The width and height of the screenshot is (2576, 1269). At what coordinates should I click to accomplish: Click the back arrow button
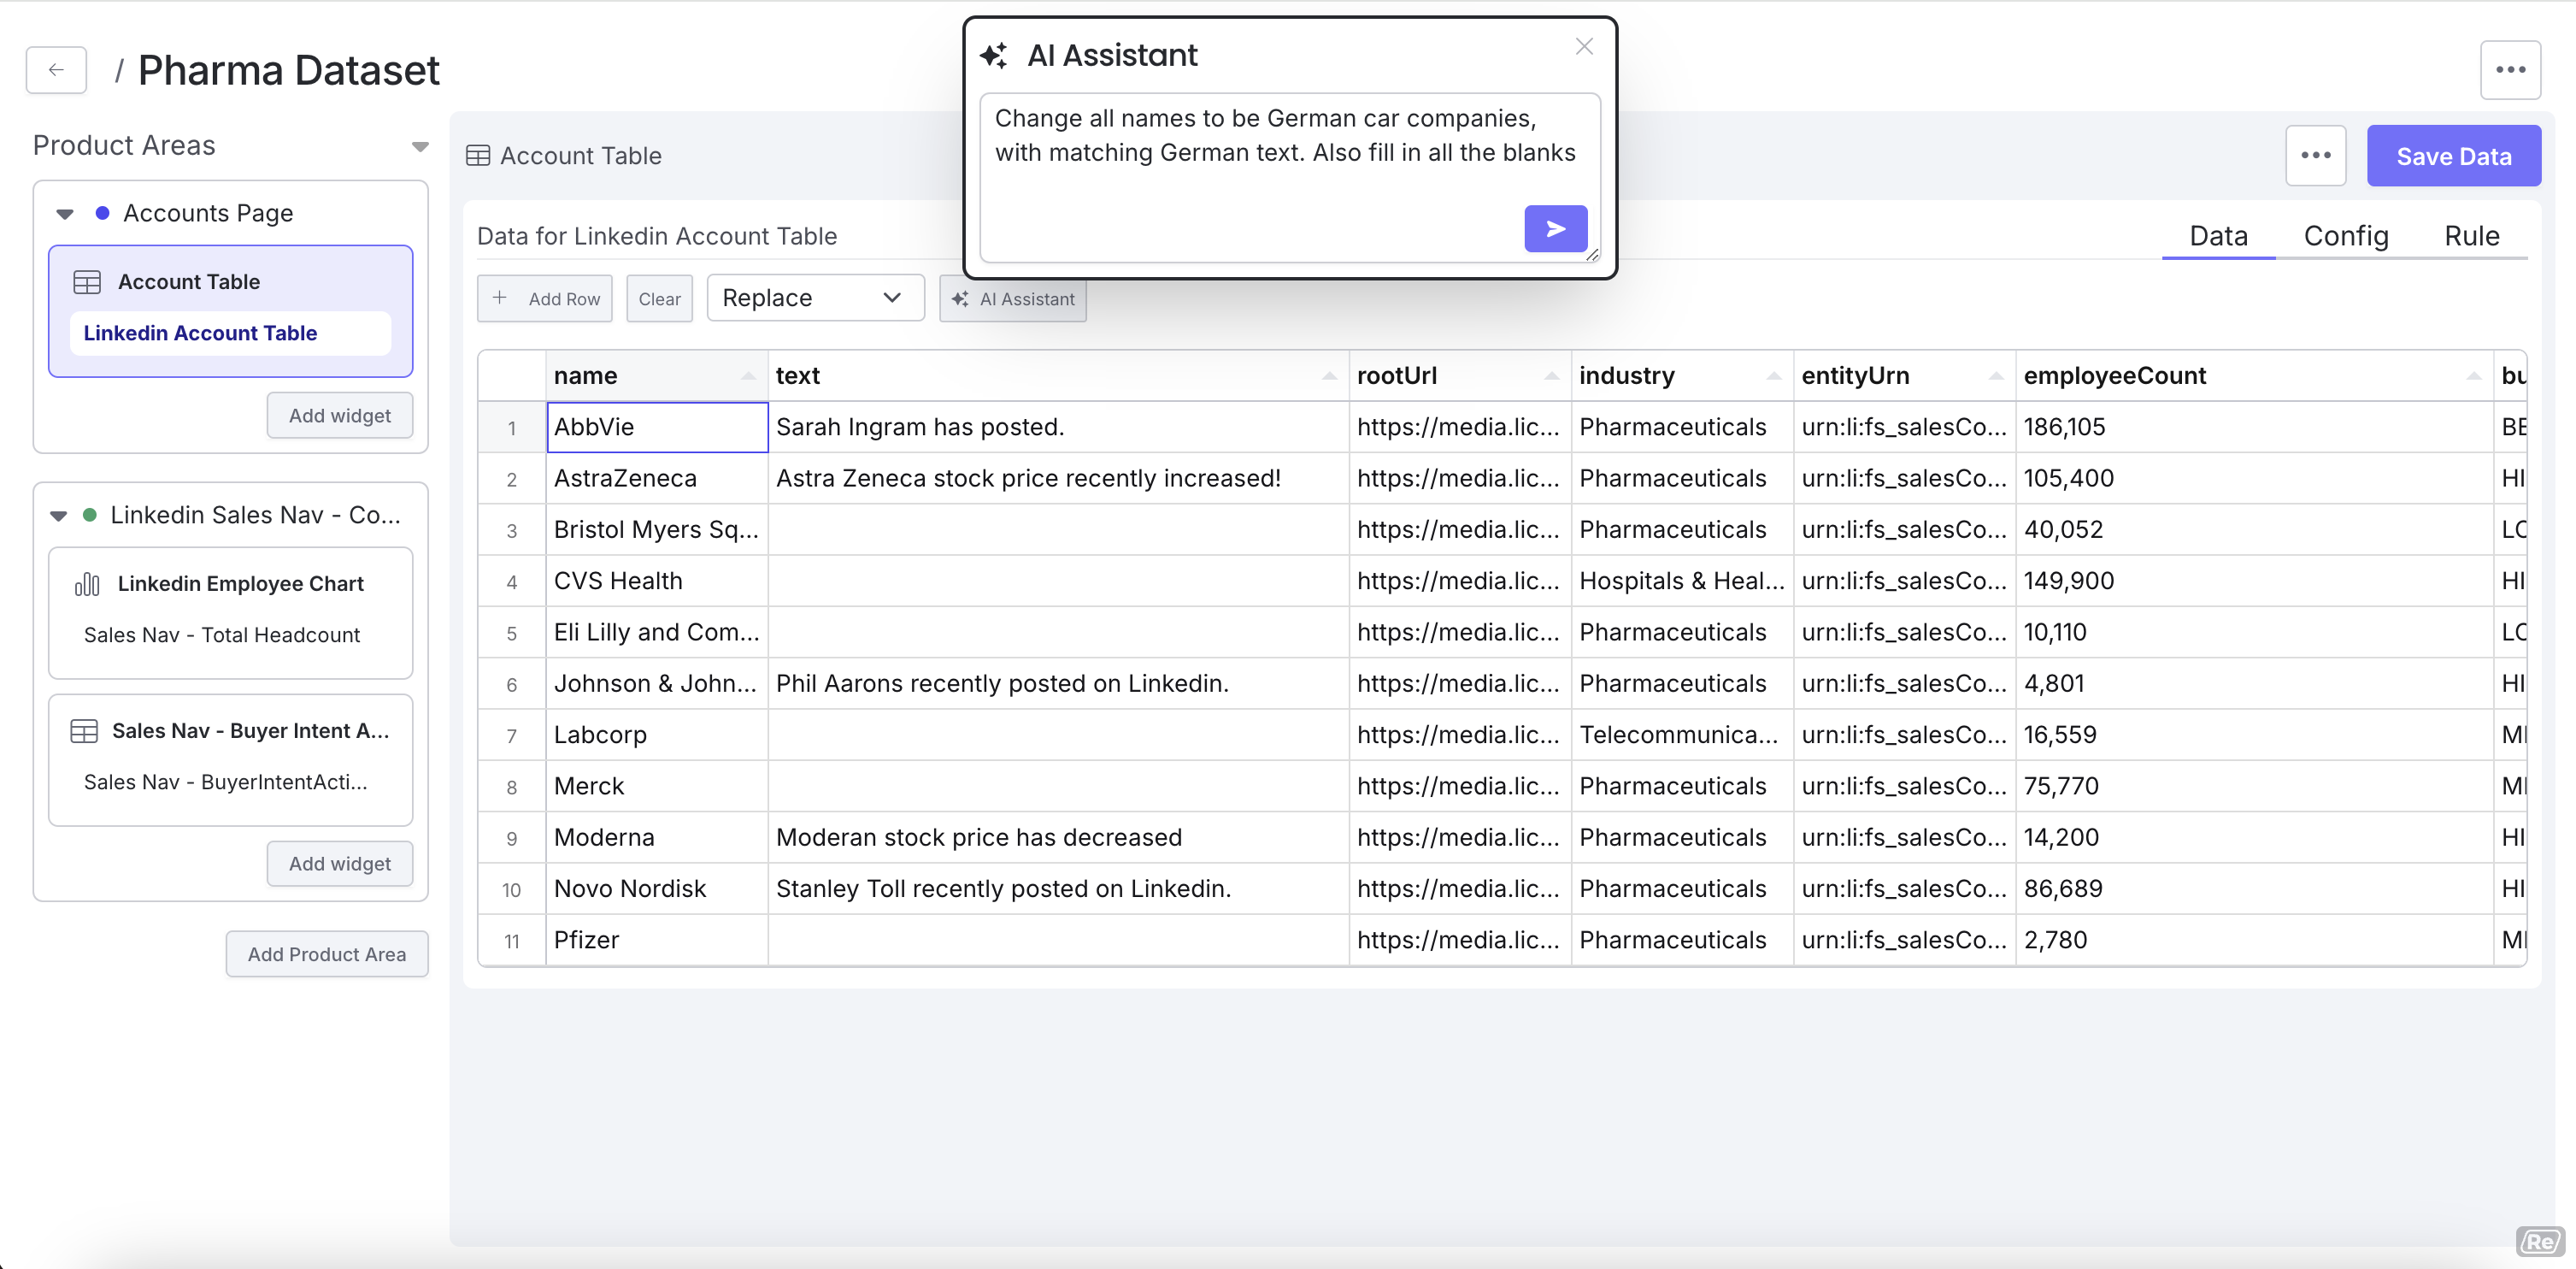57,70
